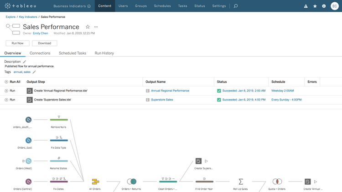Run the Annual Regional Performance output step
The width and height of the screenshot is (342, 192).
click(x=6, y=91)
